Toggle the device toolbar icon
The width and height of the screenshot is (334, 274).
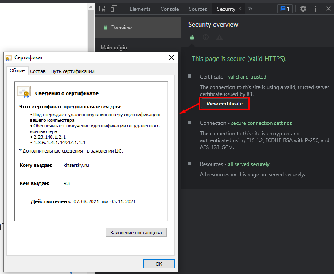(x=114, y=9)
